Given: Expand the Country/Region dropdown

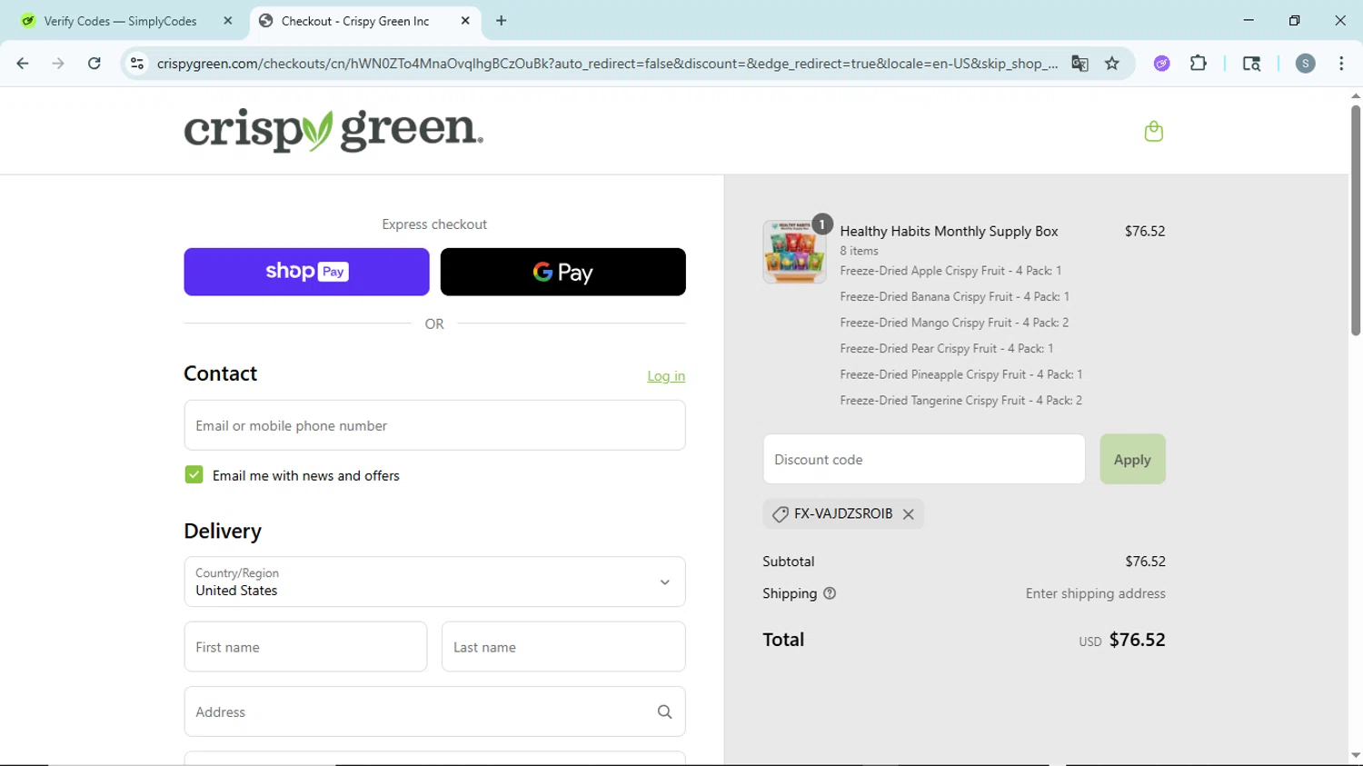Looking at the screenshot, I should coord(434,582).
